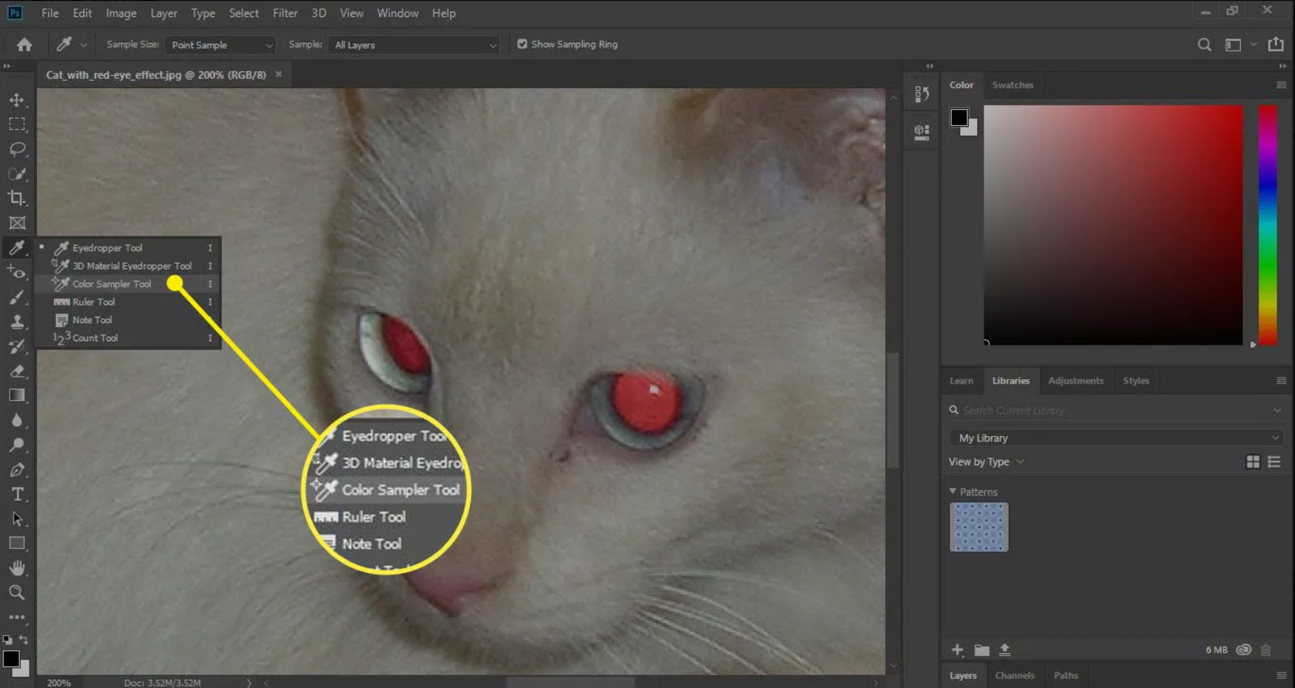Switch Libraries to grid view

1253,461
